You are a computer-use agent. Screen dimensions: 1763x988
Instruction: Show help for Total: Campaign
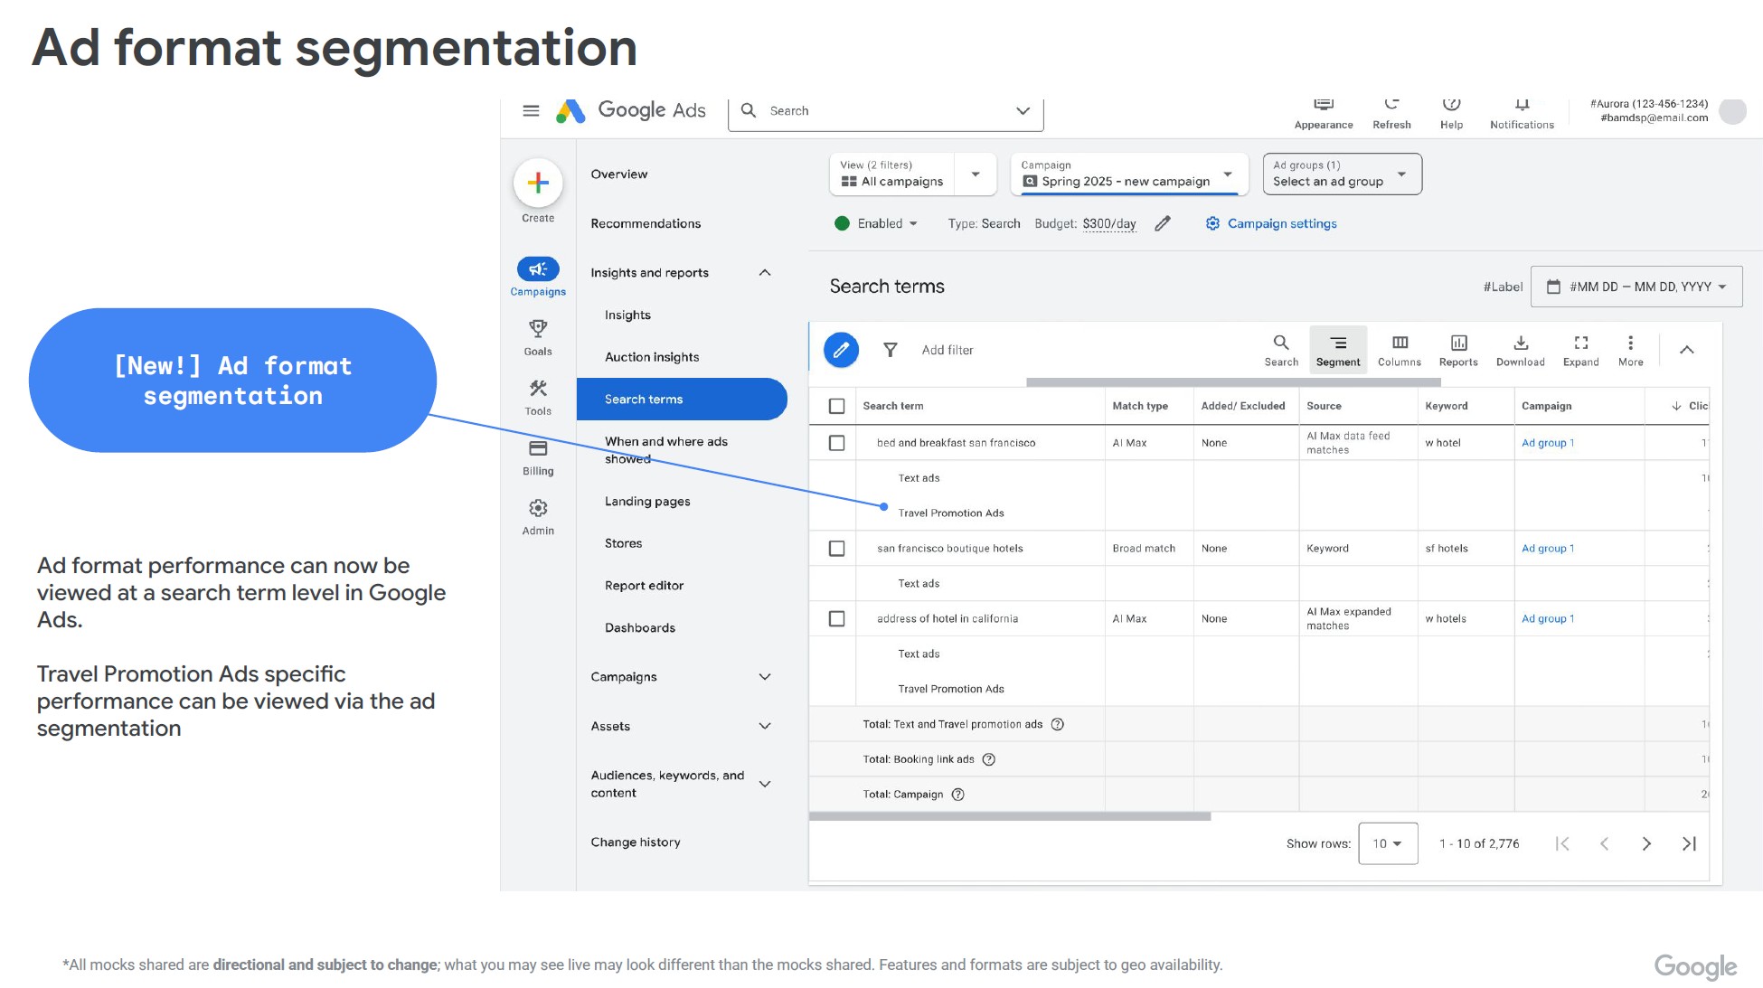pyautogui.click(x=958, y=795)
